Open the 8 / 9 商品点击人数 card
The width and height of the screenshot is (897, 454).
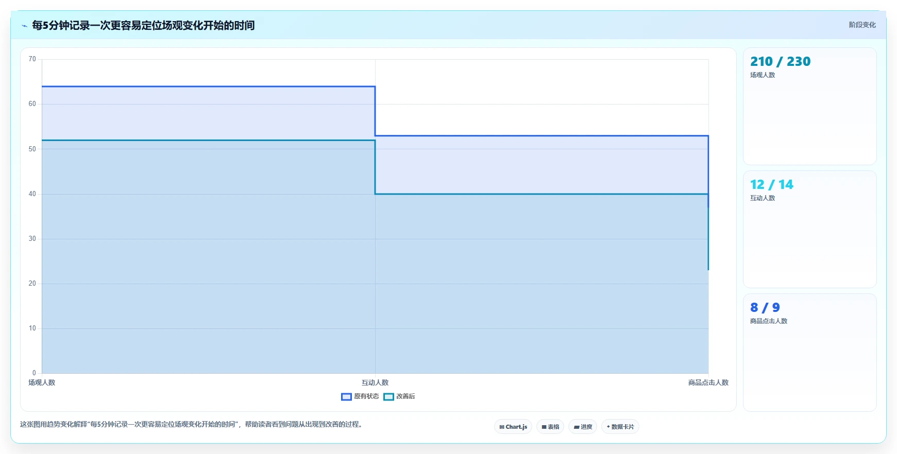pos(809,353)
